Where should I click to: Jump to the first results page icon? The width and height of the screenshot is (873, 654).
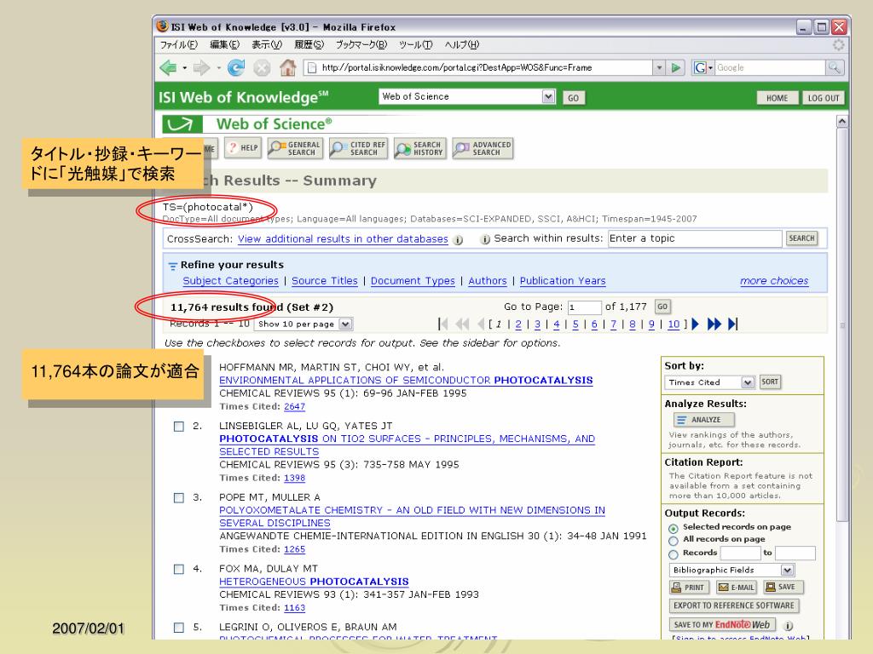443,324
